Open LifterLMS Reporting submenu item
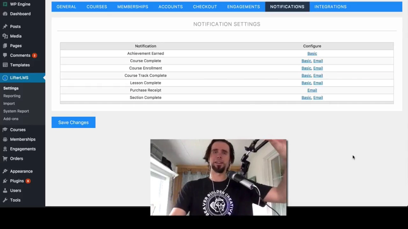The width and height of the screenshot is (408, 229). coord(12,96)
